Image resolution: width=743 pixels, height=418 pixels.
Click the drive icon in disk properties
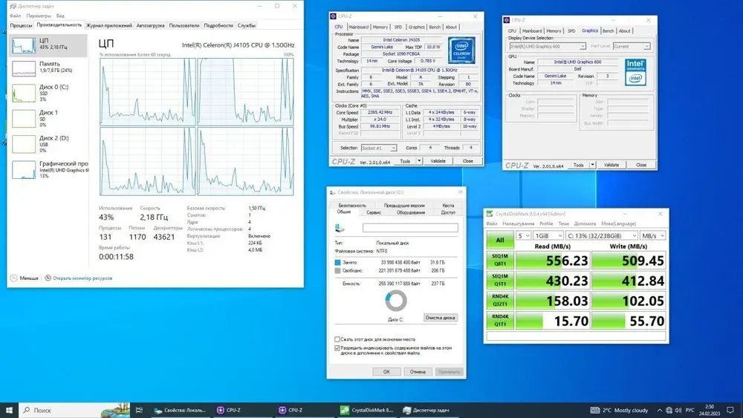(x=340, y=228)
